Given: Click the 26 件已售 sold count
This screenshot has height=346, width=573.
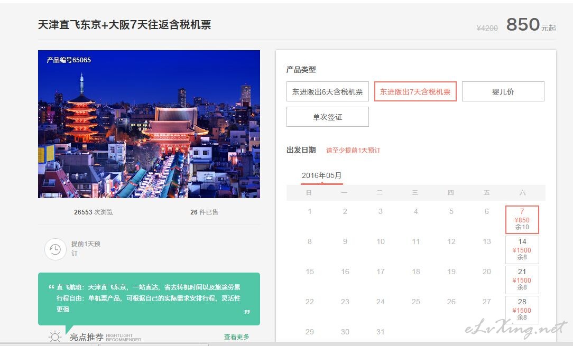Looking at the screenshot, I should click(x=204, y=212).
